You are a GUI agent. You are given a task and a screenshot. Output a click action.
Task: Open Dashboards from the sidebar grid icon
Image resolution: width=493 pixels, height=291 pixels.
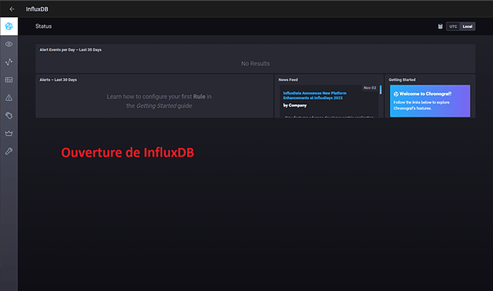(x=9, y=80)
